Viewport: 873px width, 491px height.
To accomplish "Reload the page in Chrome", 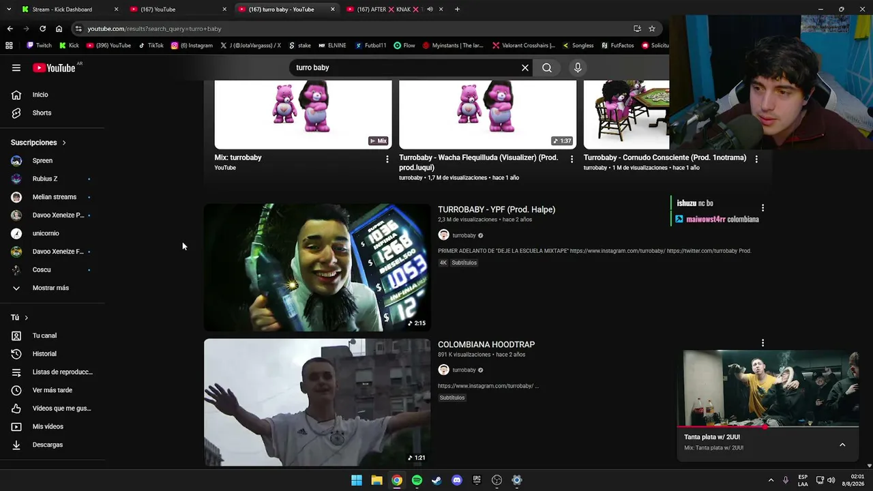I will point(42,29).
